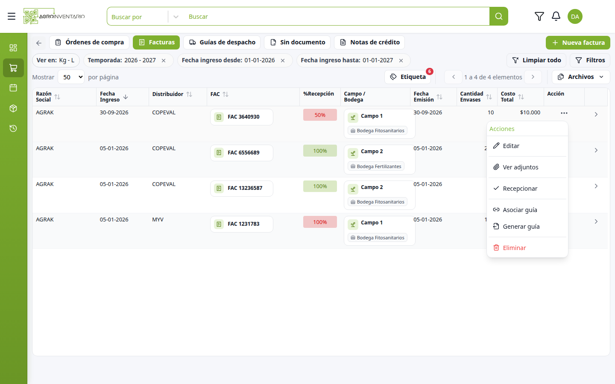Choose Ver adjuntos in Acciones menu
The image size is (615, 384).
tap(527, 167)
